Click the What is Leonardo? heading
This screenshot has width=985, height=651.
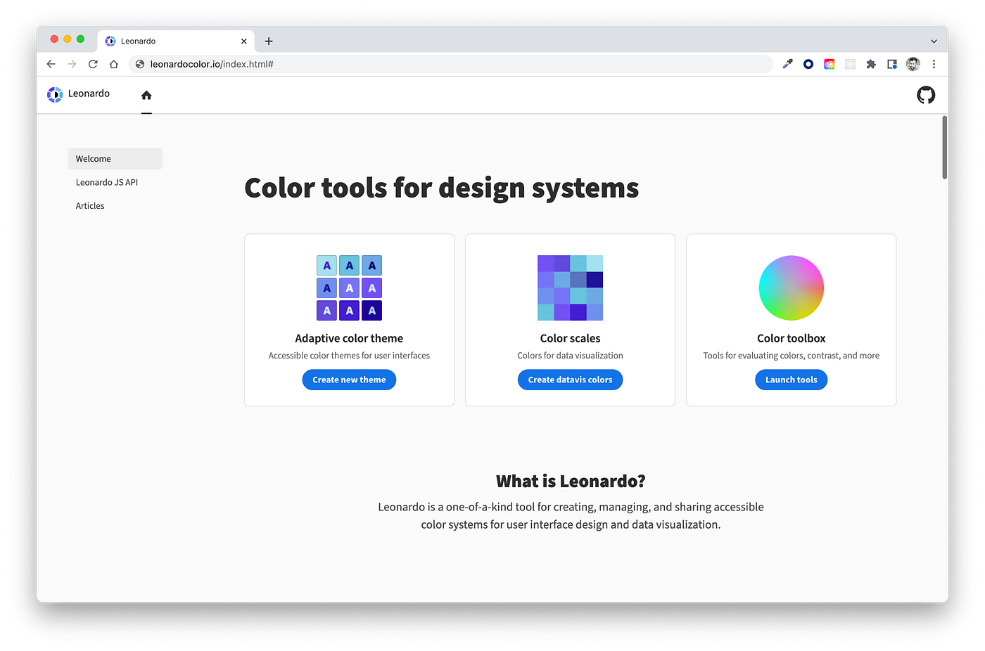571,482
